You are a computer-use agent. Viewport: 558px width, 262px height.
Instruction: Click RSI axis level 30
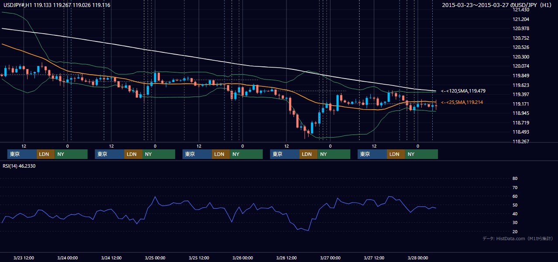coord(515,223)
